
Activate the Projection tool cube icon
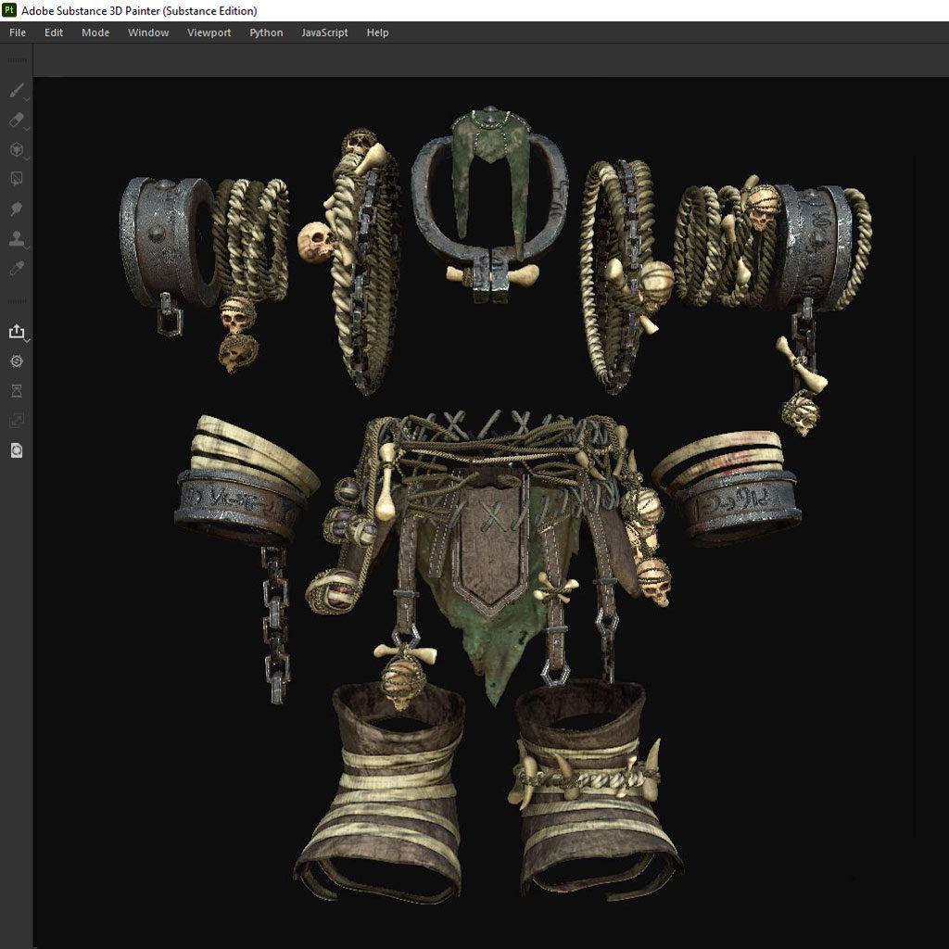(x=16, y=150)
